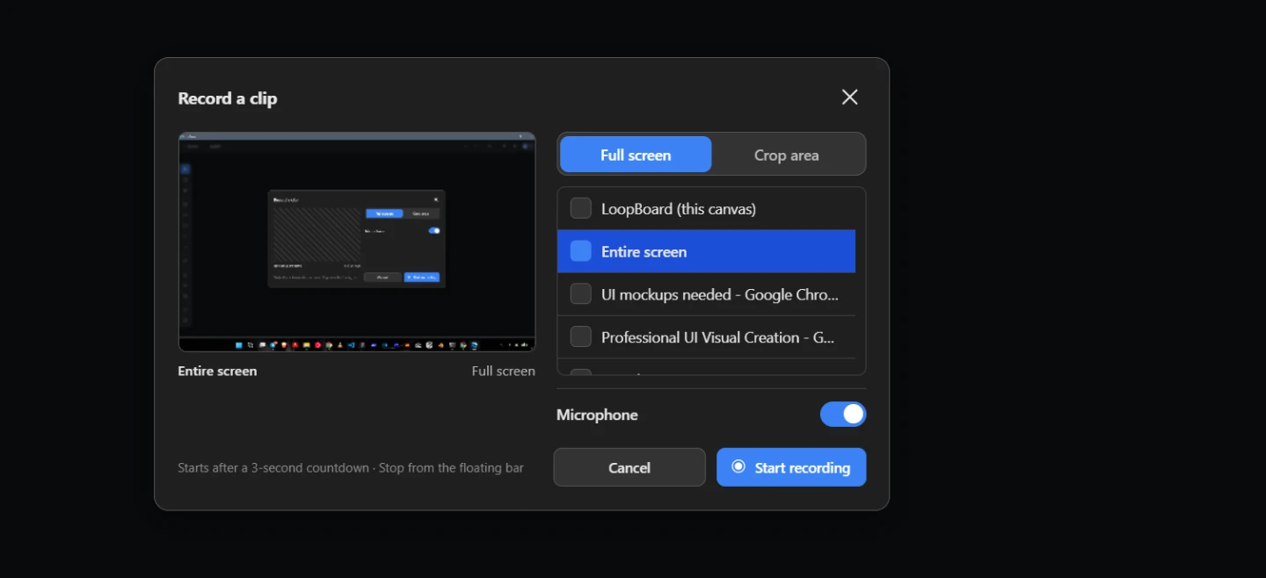Click the Record a clip title
The image size is (1266, 578).
click(228, 98)
